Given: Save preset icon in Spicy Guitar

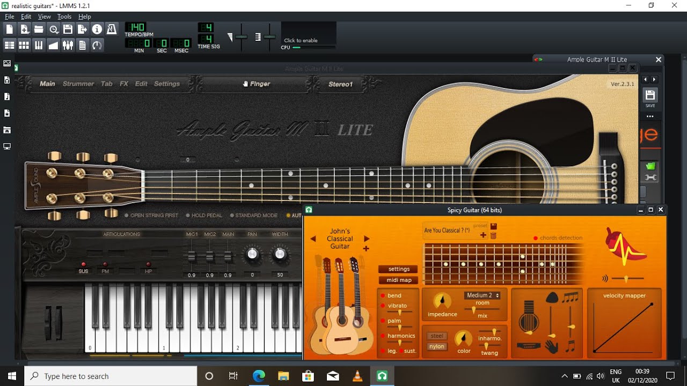Looking at the screenshot, I should 493,226.
